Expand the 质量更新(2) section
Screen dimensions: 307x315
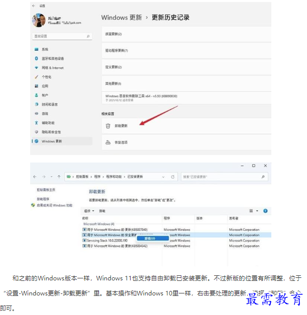pyautogui.click(x=186, y=34)
